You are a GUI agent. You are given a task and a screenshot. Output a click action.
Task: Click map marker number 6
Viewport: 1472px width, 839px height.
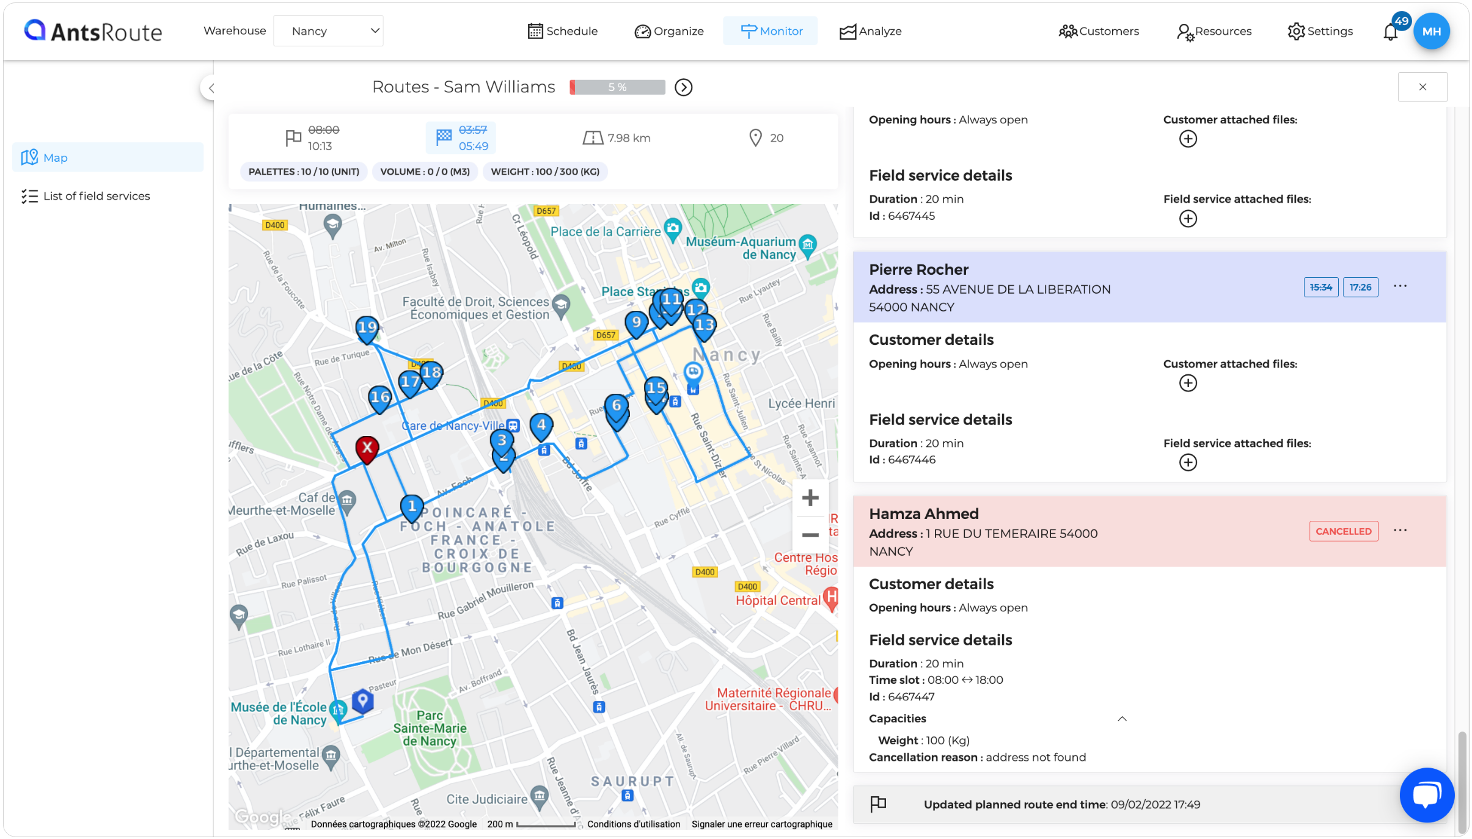click(x=617, y=407)
